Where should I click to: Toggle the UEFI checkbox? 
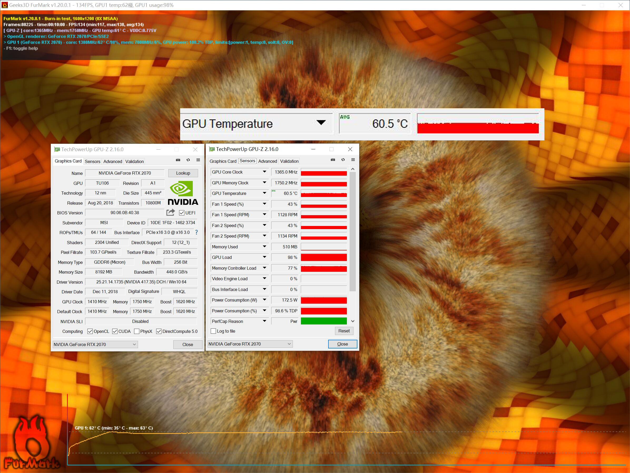point(182,213)
